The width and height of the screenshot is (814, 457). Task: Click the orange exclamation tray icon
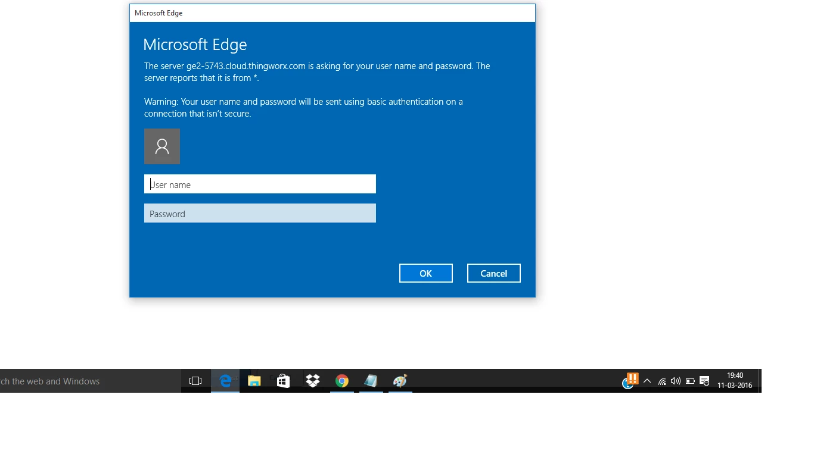click(633, 378)
